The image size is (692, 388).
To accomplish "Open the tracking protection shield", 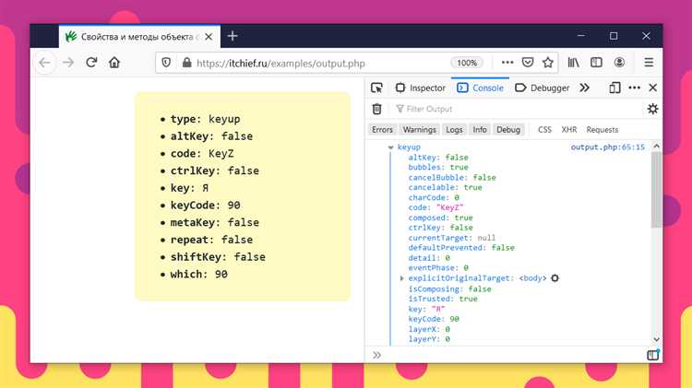I will coord(166,63).
